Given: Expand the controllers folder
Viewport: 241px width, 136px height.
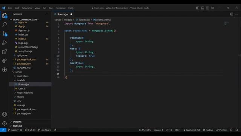Looking at the screenshot, I should point(23,76).
